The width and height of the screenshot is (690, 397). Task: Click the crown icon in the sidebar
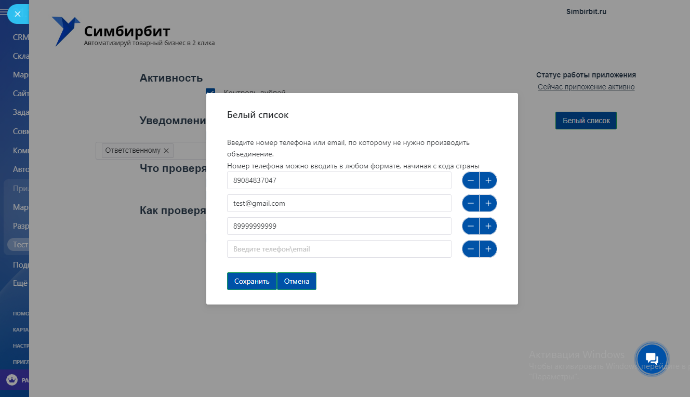point(11,380)
